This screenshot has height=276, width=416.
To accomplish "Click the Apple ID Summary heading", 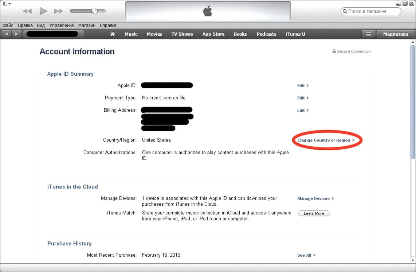I will coord(70,74).
